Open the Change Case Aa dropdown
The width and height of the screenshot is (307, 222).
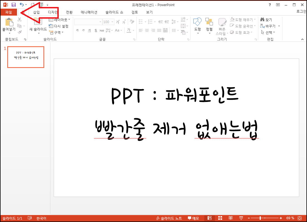(x=119, y=30)
